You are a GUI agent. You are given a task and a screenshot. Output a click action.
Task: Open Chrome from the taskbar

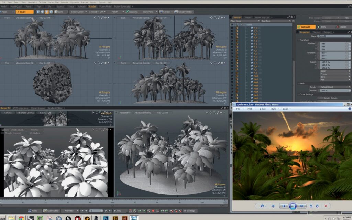[x=21, y=218]
